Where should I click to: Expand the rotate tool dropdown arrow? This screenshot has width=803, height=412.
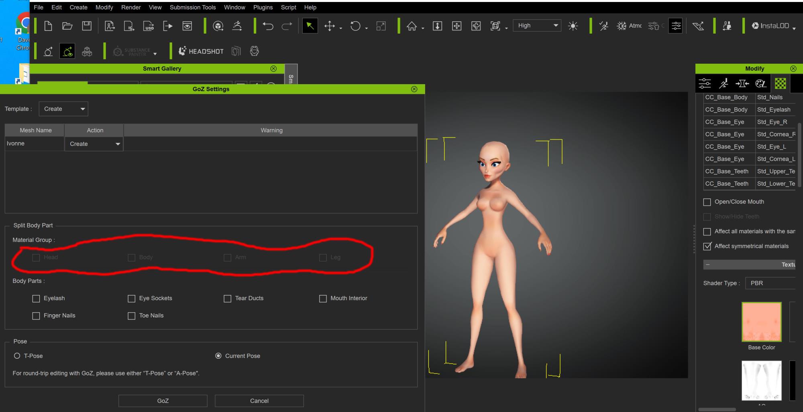pyautogui.click(x=367, y=28)
